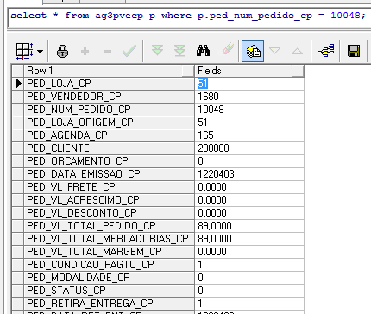This screenshot has height=314, width=371.
Task: Click inside the SQL query editor
Action: point(188,17)
